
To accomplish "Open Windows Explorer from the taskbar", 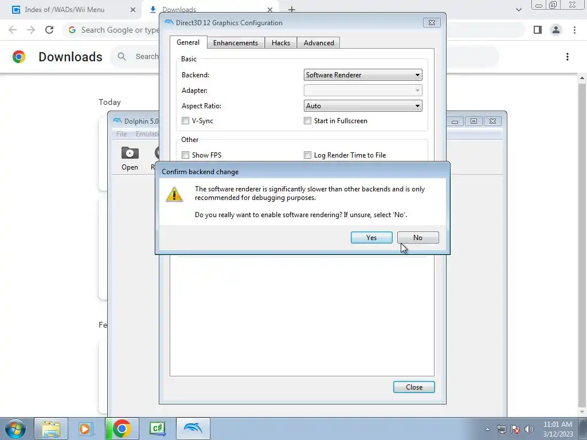I will [x=51, y=429].
